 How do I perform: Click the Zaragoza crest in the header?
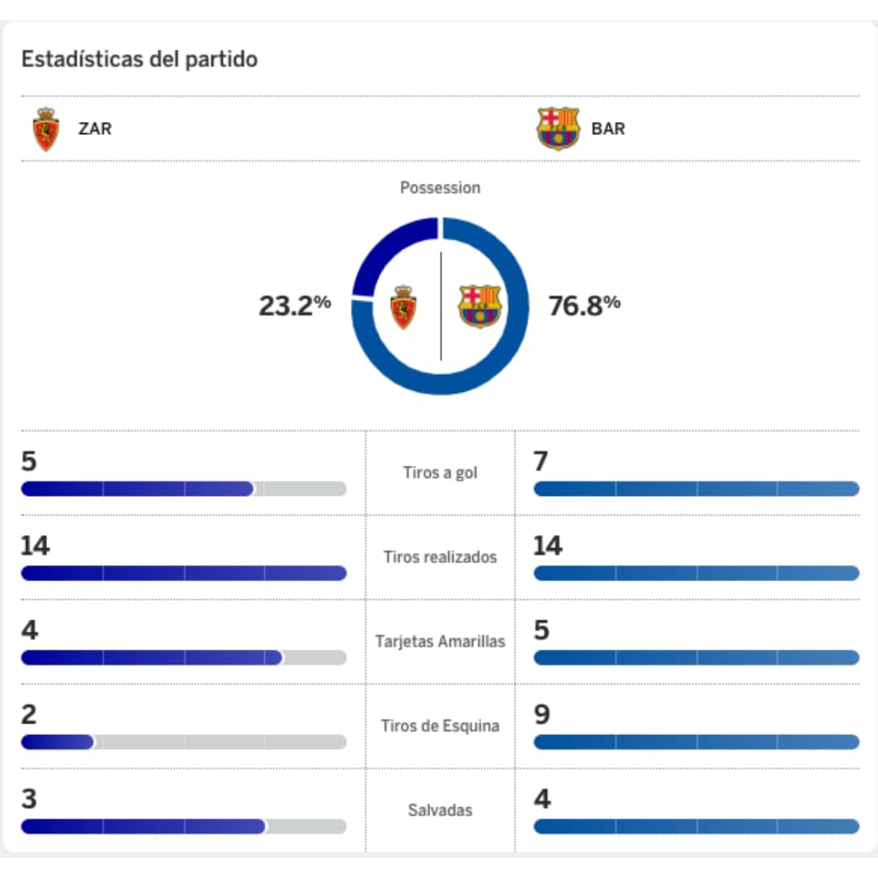coord(46,129)
